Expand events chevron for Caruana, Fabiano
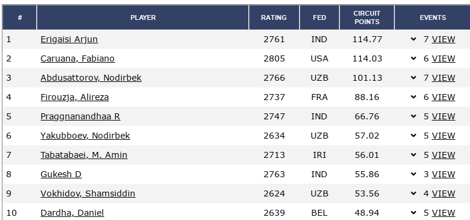Image resolution: width=470 pixels, height=220 pixels. pyautogui.click(x=414, y=58)
